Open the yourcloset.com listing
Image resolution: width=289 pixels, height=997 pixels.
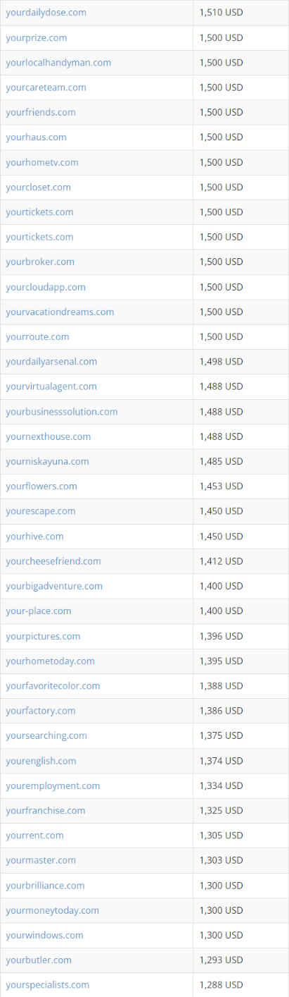tap(39, 187)
